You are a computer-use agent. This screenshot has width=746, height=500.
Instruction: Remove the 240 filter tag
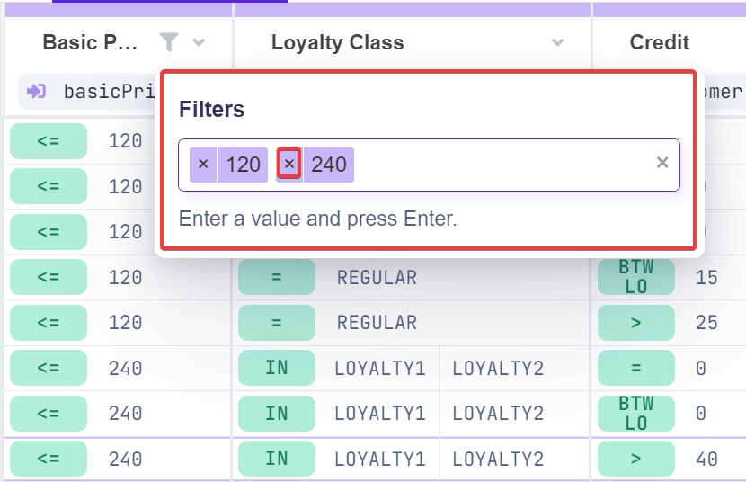coord(289,165)
